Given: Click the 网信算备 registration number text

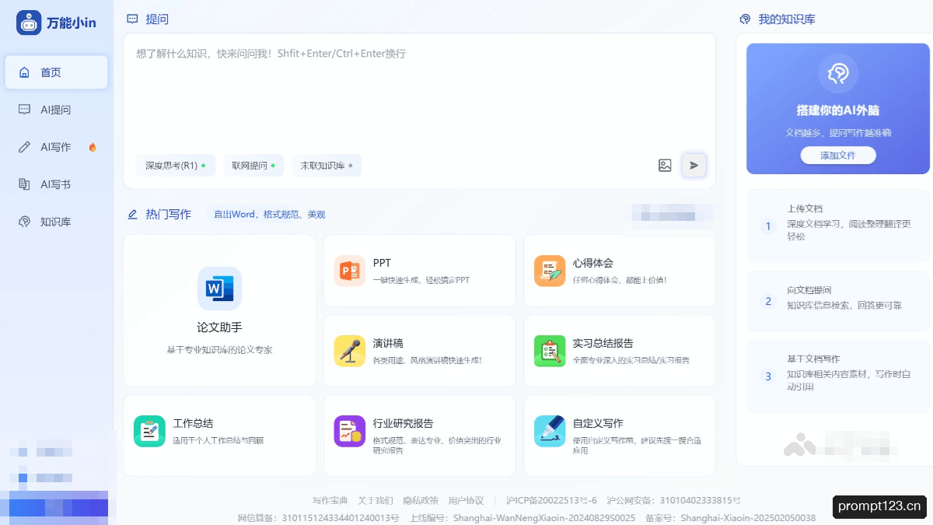Looking at the screenshot, I should point(318,518).
